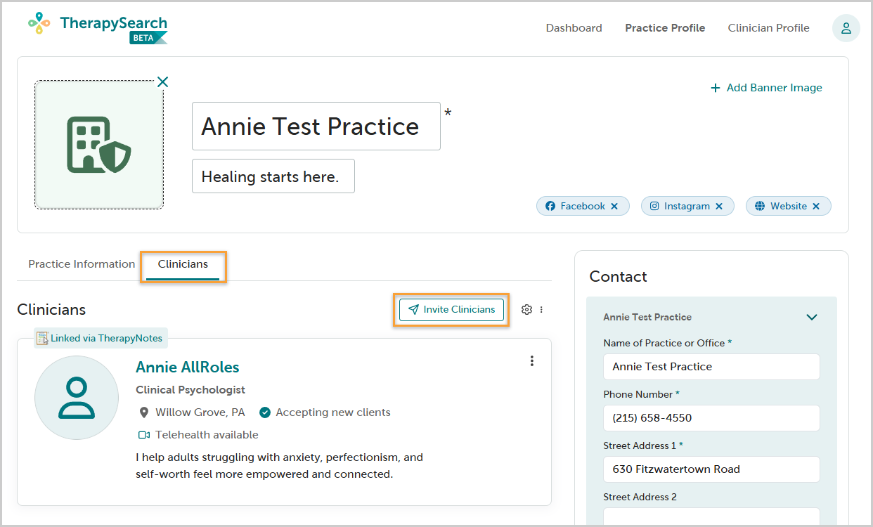
Task: Click the Phone Number field
Action: [x=711, y=418]
